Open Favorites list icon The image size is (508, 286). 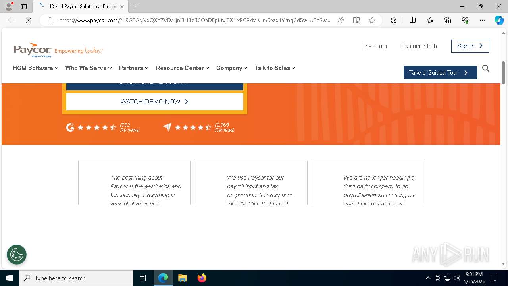pyautogui.click(x=430, y=20)
